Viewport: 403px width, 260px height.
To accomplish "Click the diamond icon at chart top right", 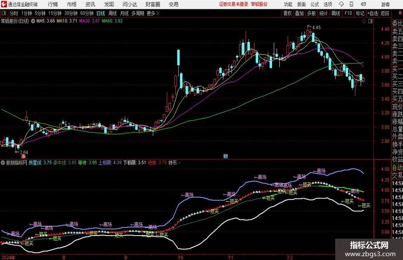I will [364, 21].
